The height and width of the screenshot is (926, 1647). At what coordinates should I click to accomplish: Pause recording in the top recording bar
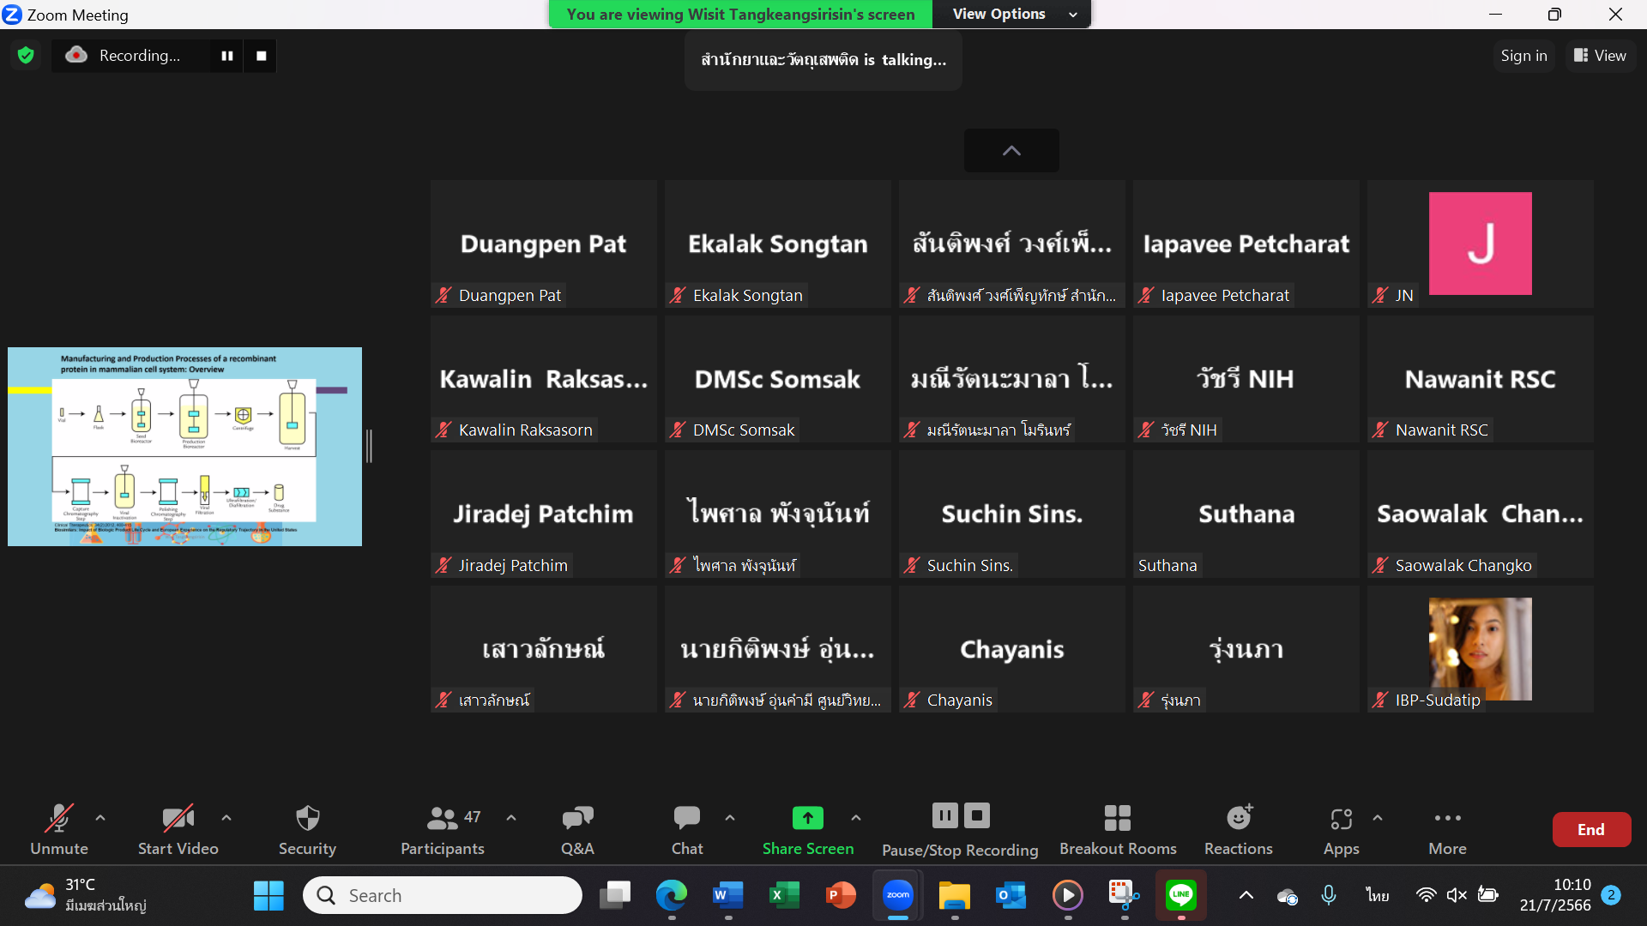tap(227, 56)
